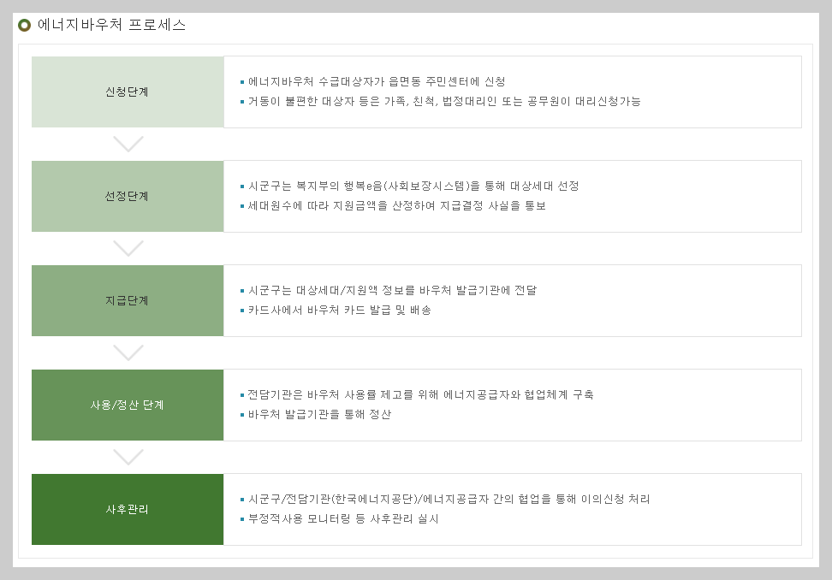The width and height of the screenshot is (832, 580).
Task: Click the 신청단계 green button
Action: 128,92
